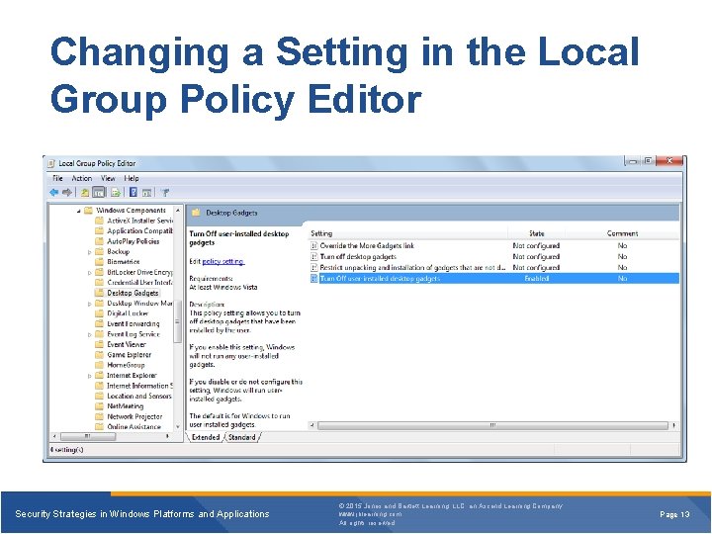Select the 'Turn Off user-installed desktop gadgets' row
This screenshot has height=534, width=712.
(494, 278)
